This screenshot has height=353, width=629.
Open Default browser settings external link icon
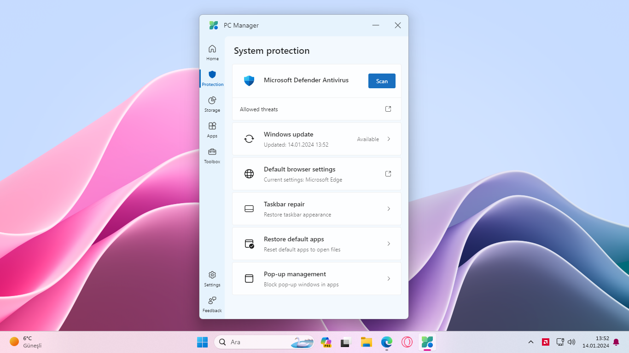pyautogui.click(x=388, y=174)
